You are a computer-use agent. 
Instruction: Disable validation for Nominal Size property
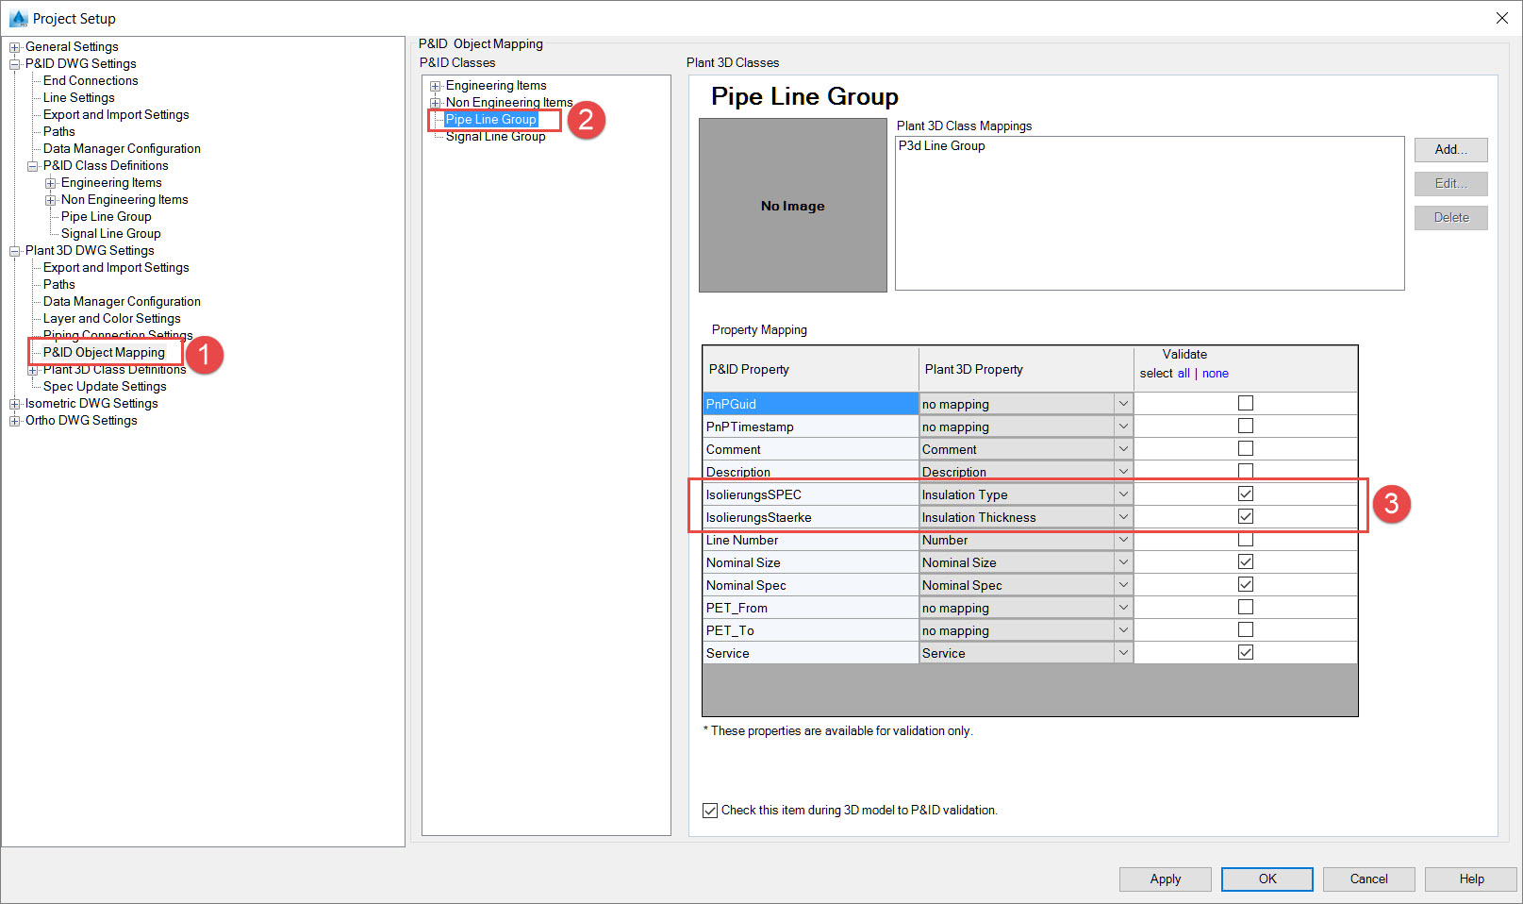1246,561
